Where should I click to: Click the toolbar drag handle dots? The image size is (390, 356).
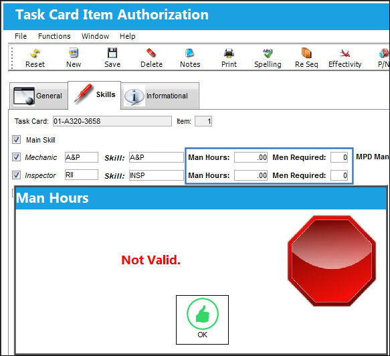click(x=12, y=58)
